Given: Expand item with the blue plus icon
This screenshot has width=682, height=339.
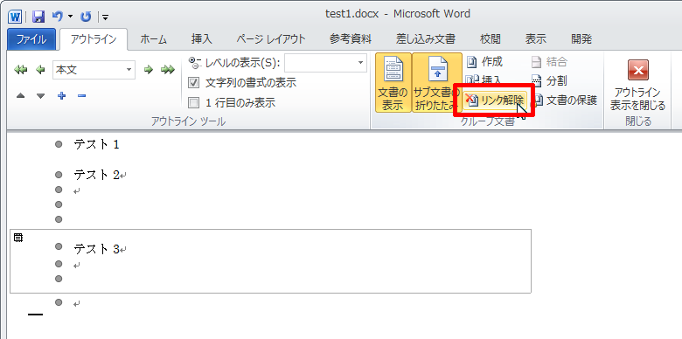Looking at the screenshot, I should point(62,95).
